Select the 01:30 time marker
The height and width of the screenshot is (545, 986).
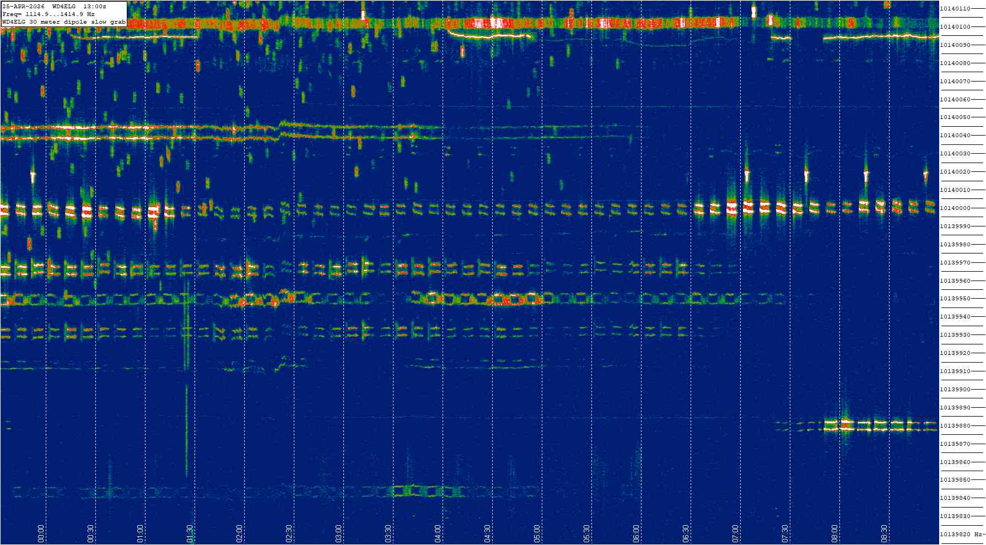(190, 533)
